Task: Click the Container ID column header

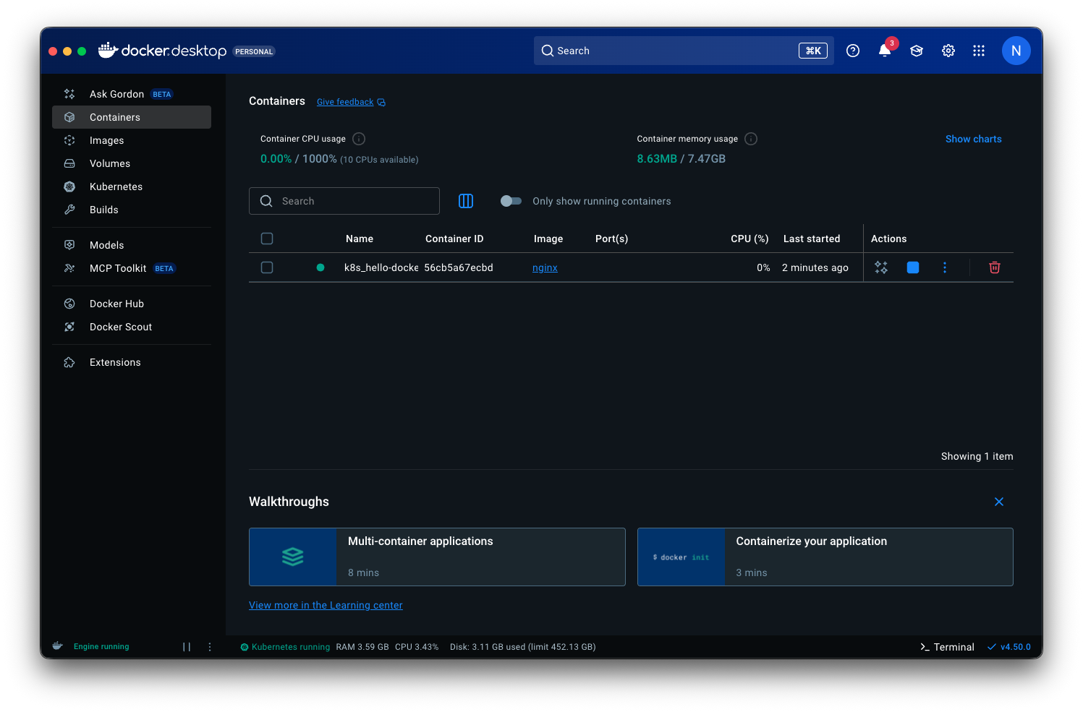Action: pos(454,239)
